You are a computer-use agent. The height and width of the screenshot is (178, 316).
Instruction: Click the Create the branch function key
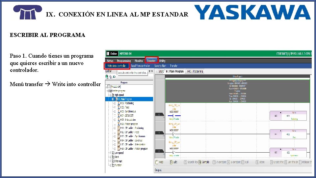click(277, 162)
